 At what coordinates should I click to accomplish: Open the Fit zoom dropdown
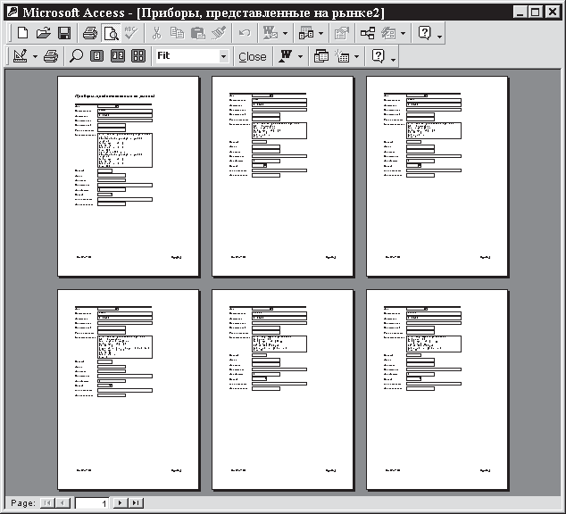223,56
